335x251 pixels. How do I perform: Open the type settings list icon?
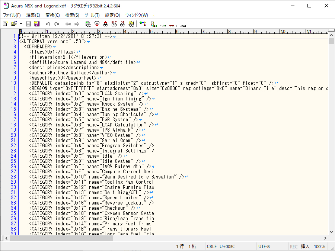154,24
